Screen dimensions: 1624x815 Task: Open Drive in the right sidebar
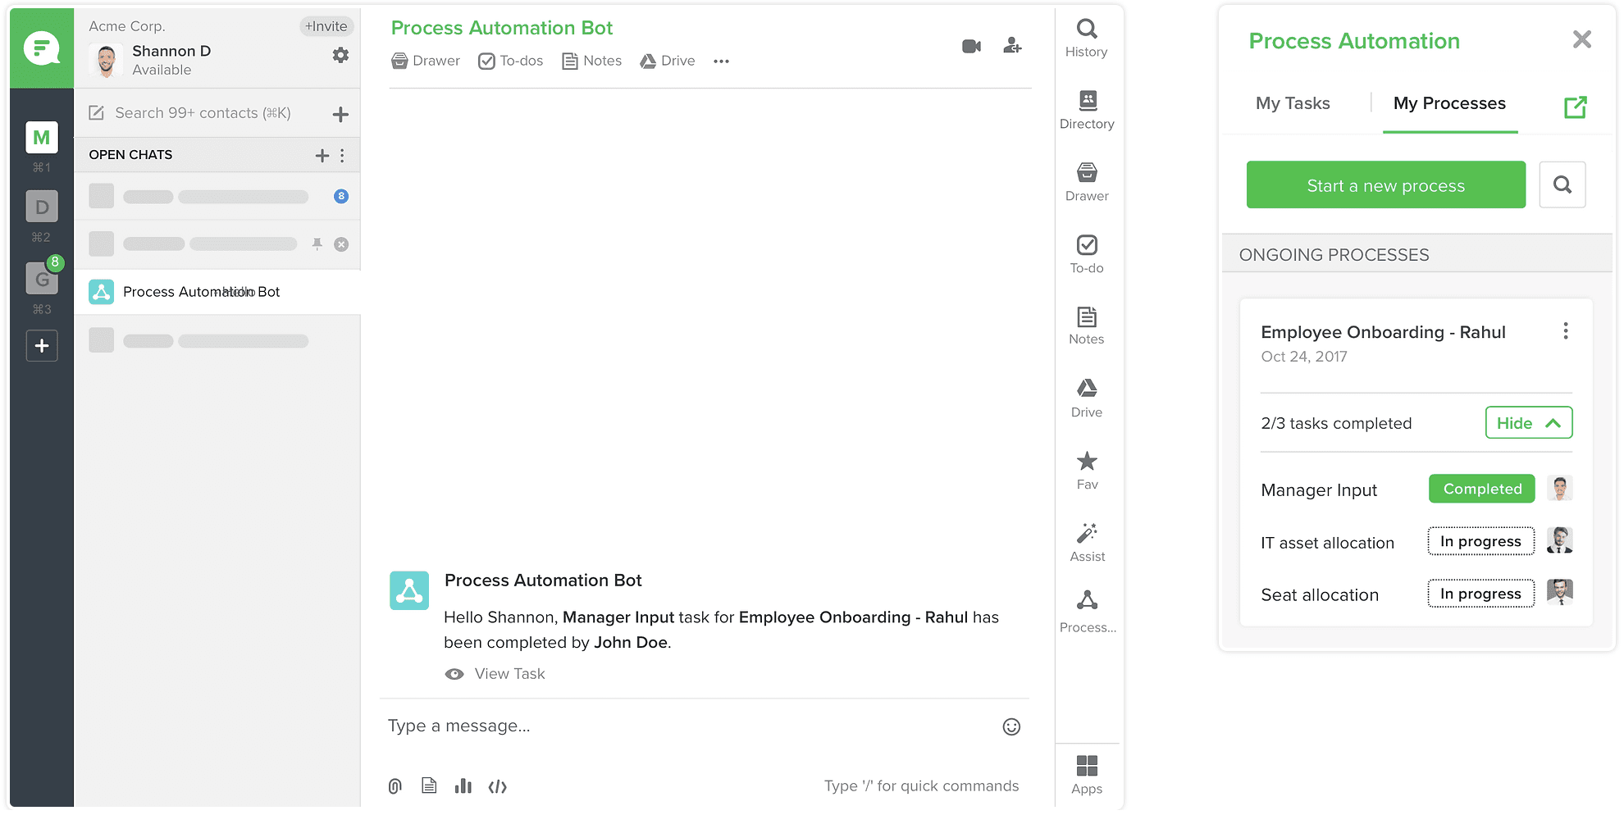pos(1087,398)
